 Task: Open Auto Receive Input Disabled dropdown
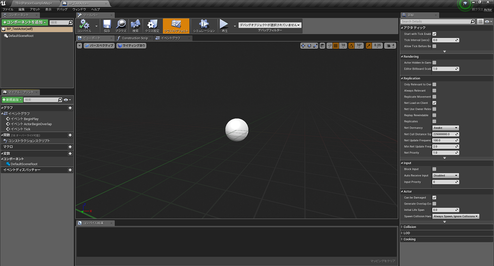tap(446, 175)
